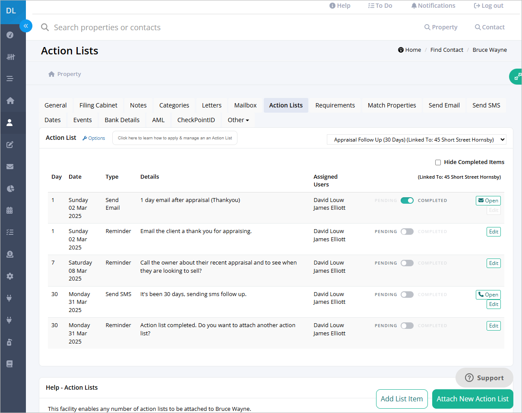Screen dimensions: 522x413
Task: Open the pie chart reports icon
Action: click(10, 189)
